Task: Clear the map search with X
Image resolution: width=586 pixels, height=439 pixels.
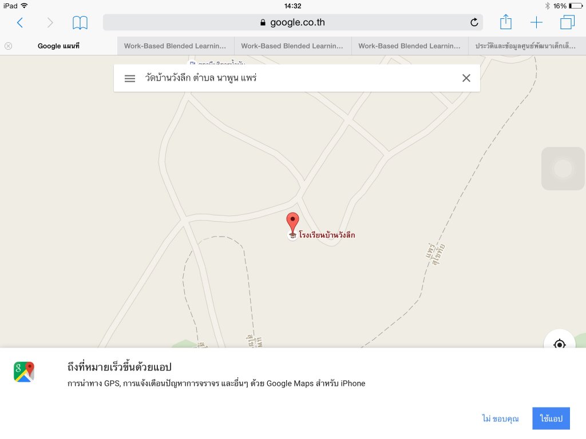Action: coord(466,78)
